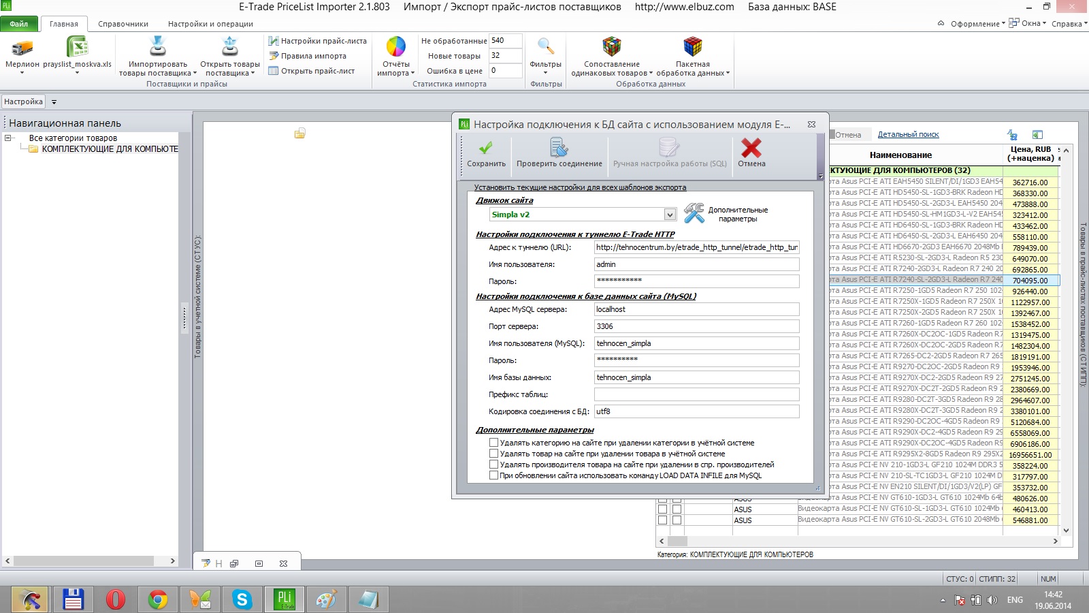Collapse the Все категории товаров tree node
This screenshot has width=1089, height=613.
(8, 138)
